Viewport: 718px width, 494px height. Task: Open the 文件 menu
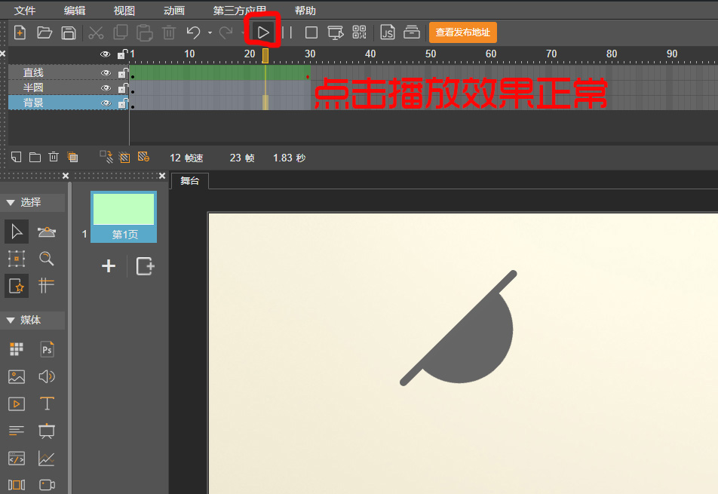click(25, 10)
